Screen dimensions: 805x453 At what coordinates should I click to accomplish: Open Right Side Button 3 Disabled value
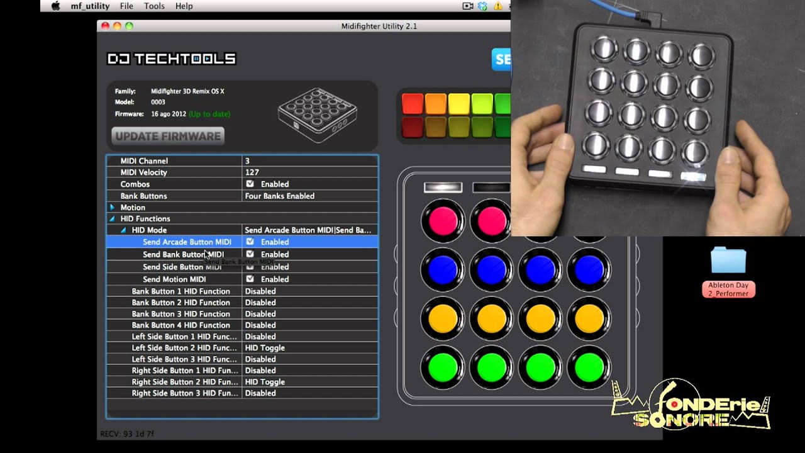click(309, 393)
